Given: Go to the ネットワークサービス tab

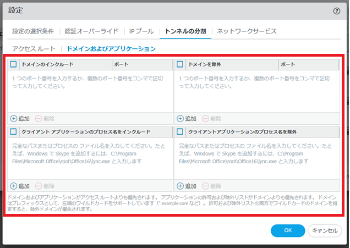Looking at the screenshot, I should point(247,31).
